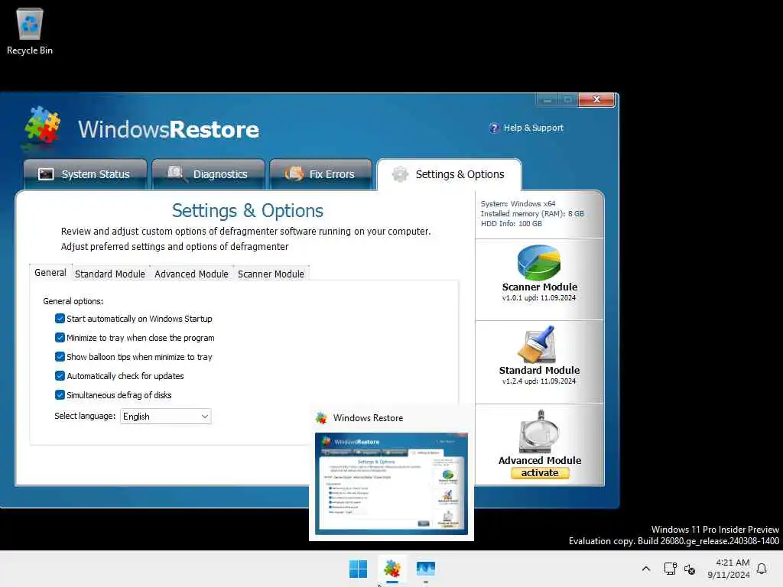Toggle Simultaneous defrag of disks
This screenshot has width=783, height=587.
point(60,394)
